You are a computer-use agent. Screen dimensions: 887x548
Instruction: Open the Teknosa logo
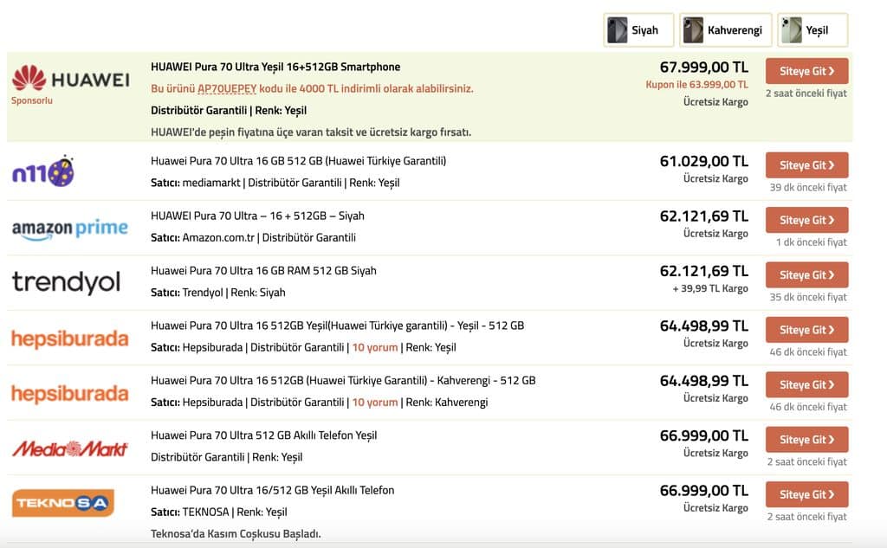click(62, 503)
